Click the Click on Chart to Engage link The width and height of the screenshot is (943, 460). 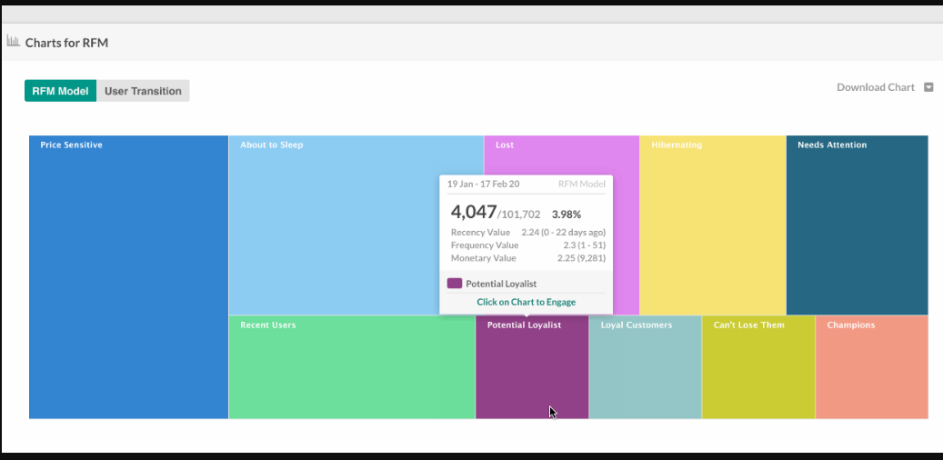526,302
